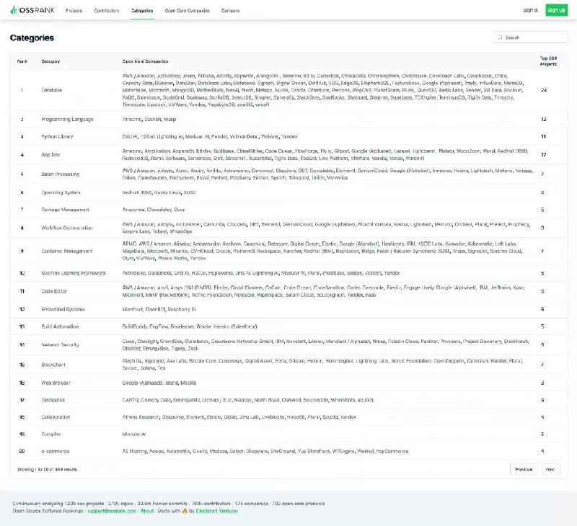Open the Blockchain category
The width and height of the screenshot is (577, 526).
[x=53, y=365]
